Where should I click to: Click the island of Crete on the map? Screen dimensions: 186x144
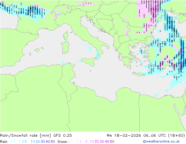tap(138, 74)
